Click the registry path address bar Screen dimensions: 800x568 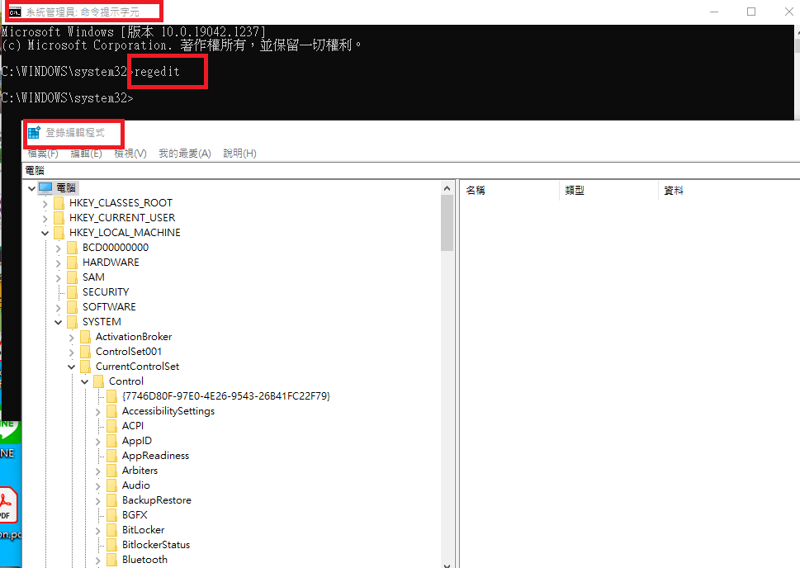tap(411, 170)
